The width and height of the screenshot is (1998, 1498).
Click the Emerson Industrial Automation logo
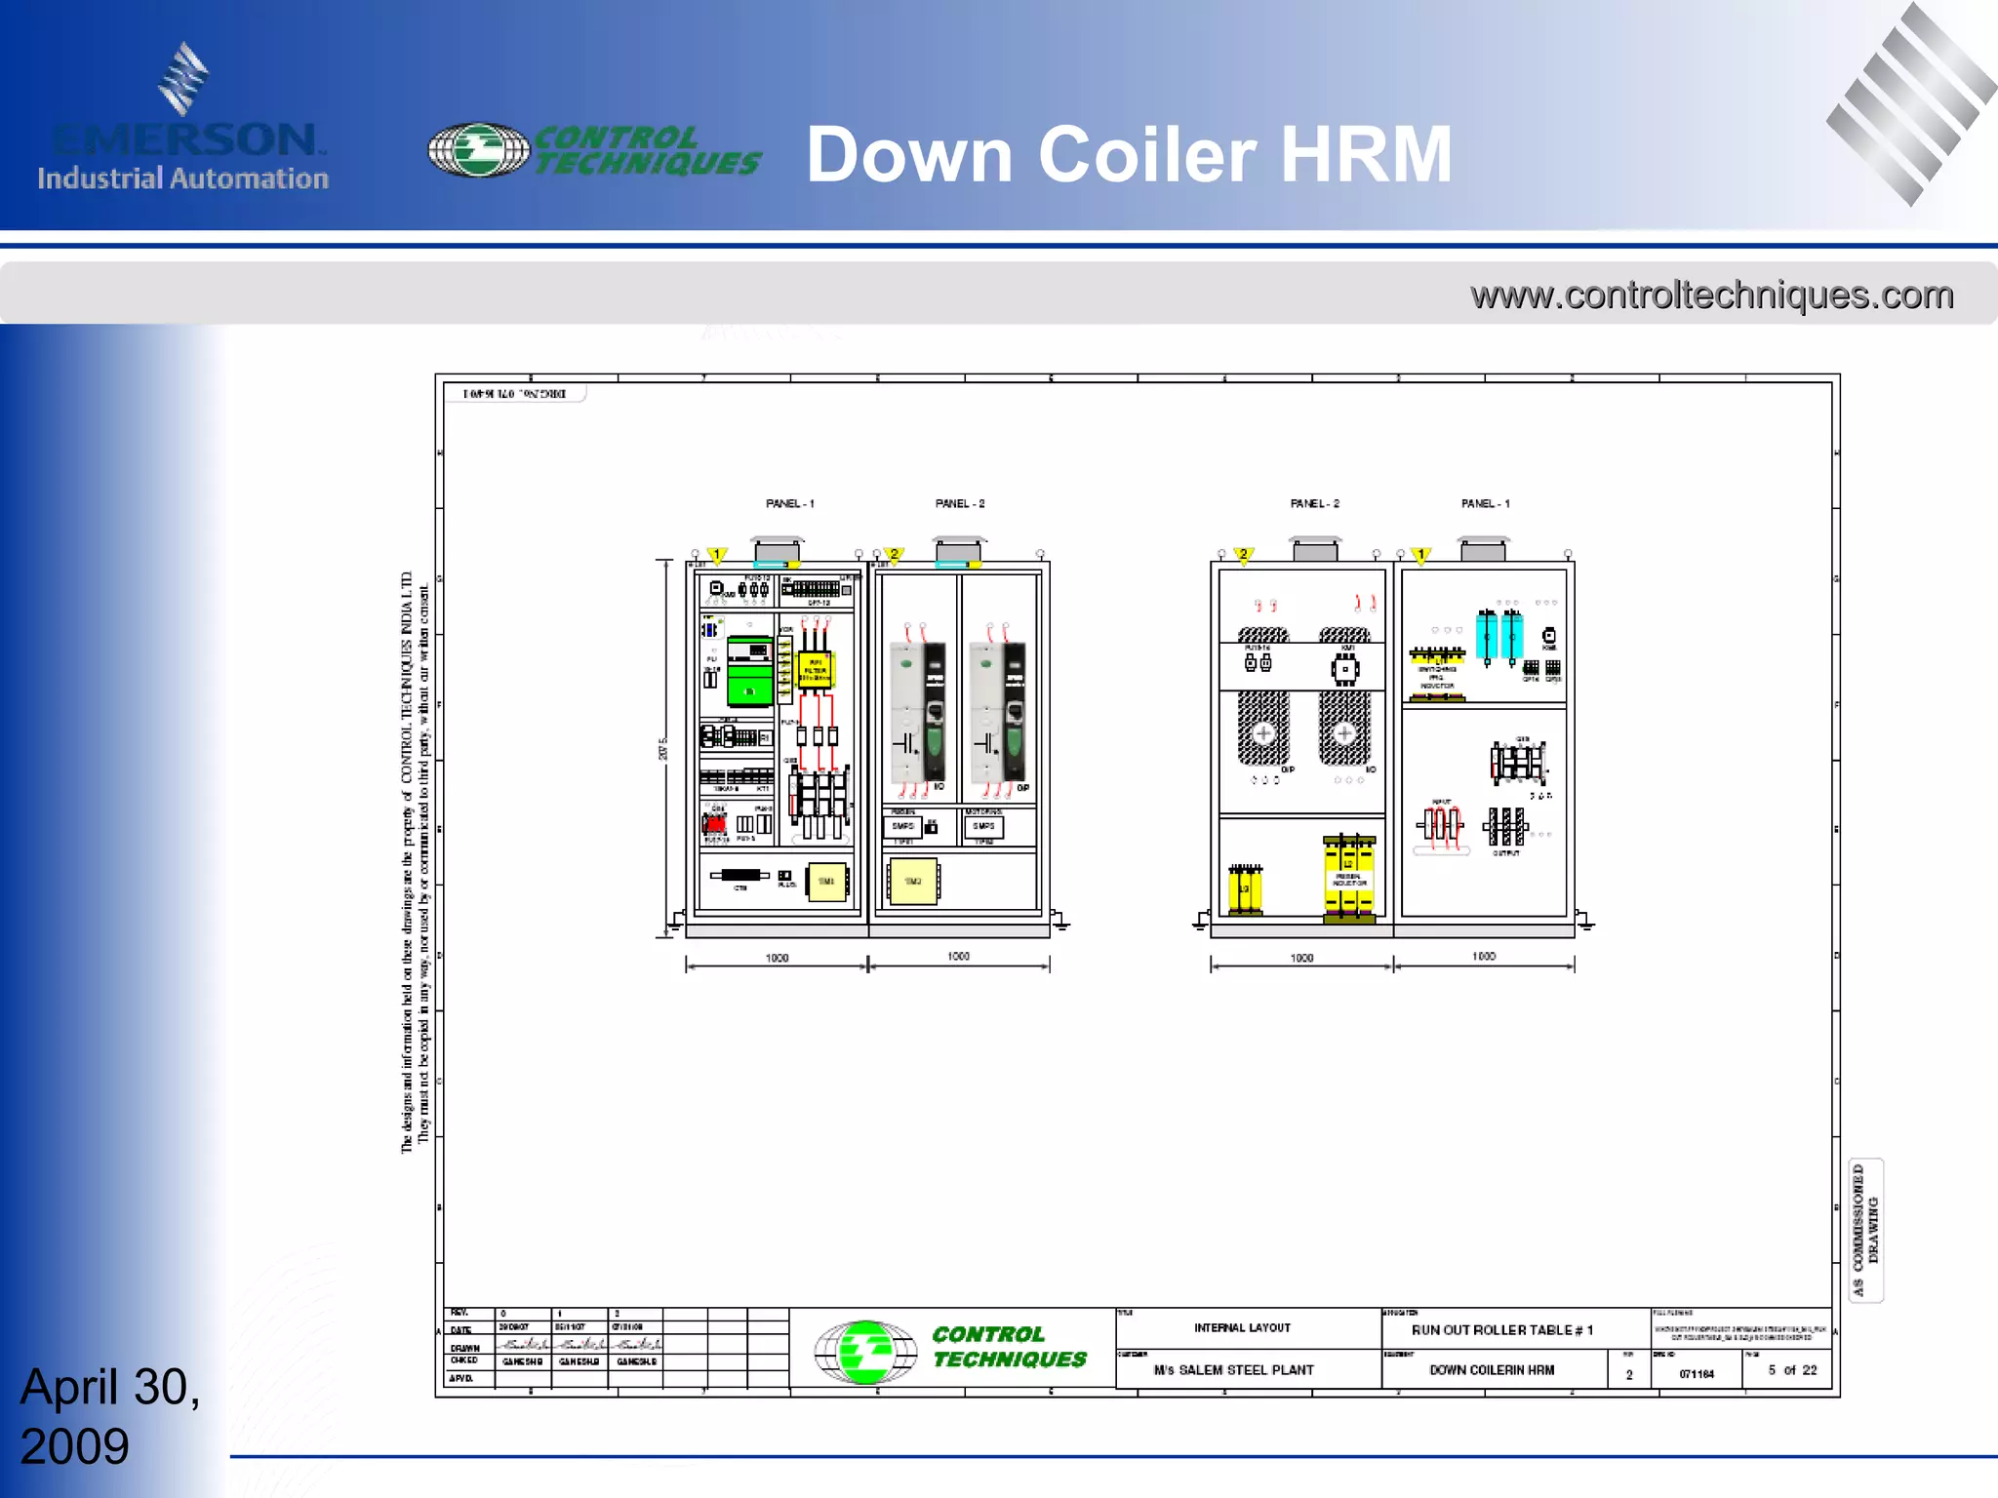point(182,117)
